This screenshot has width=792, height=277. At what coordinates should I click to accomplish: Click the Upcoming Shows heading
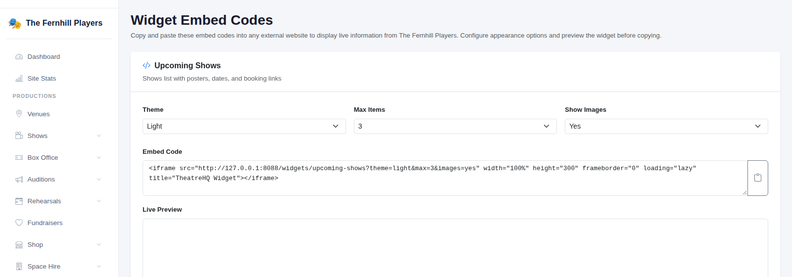click(188, 65)
